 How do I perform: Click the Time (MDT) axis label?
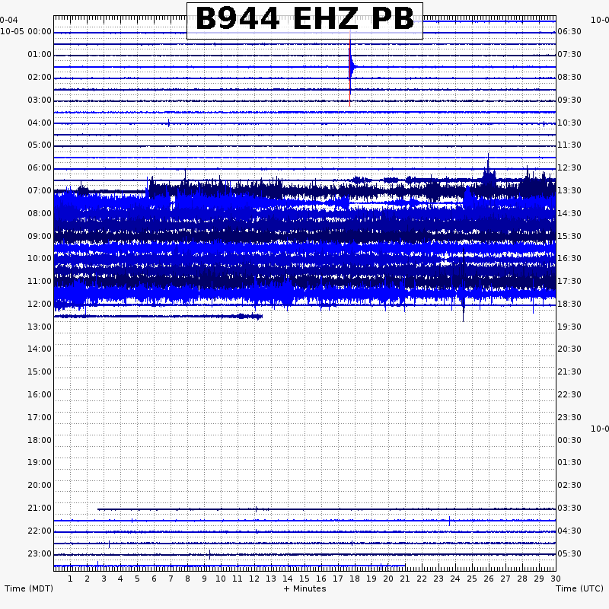coord(29,588)
